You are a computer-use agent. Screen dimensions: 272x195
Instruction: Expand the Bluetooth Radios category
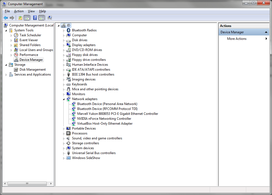64,31
